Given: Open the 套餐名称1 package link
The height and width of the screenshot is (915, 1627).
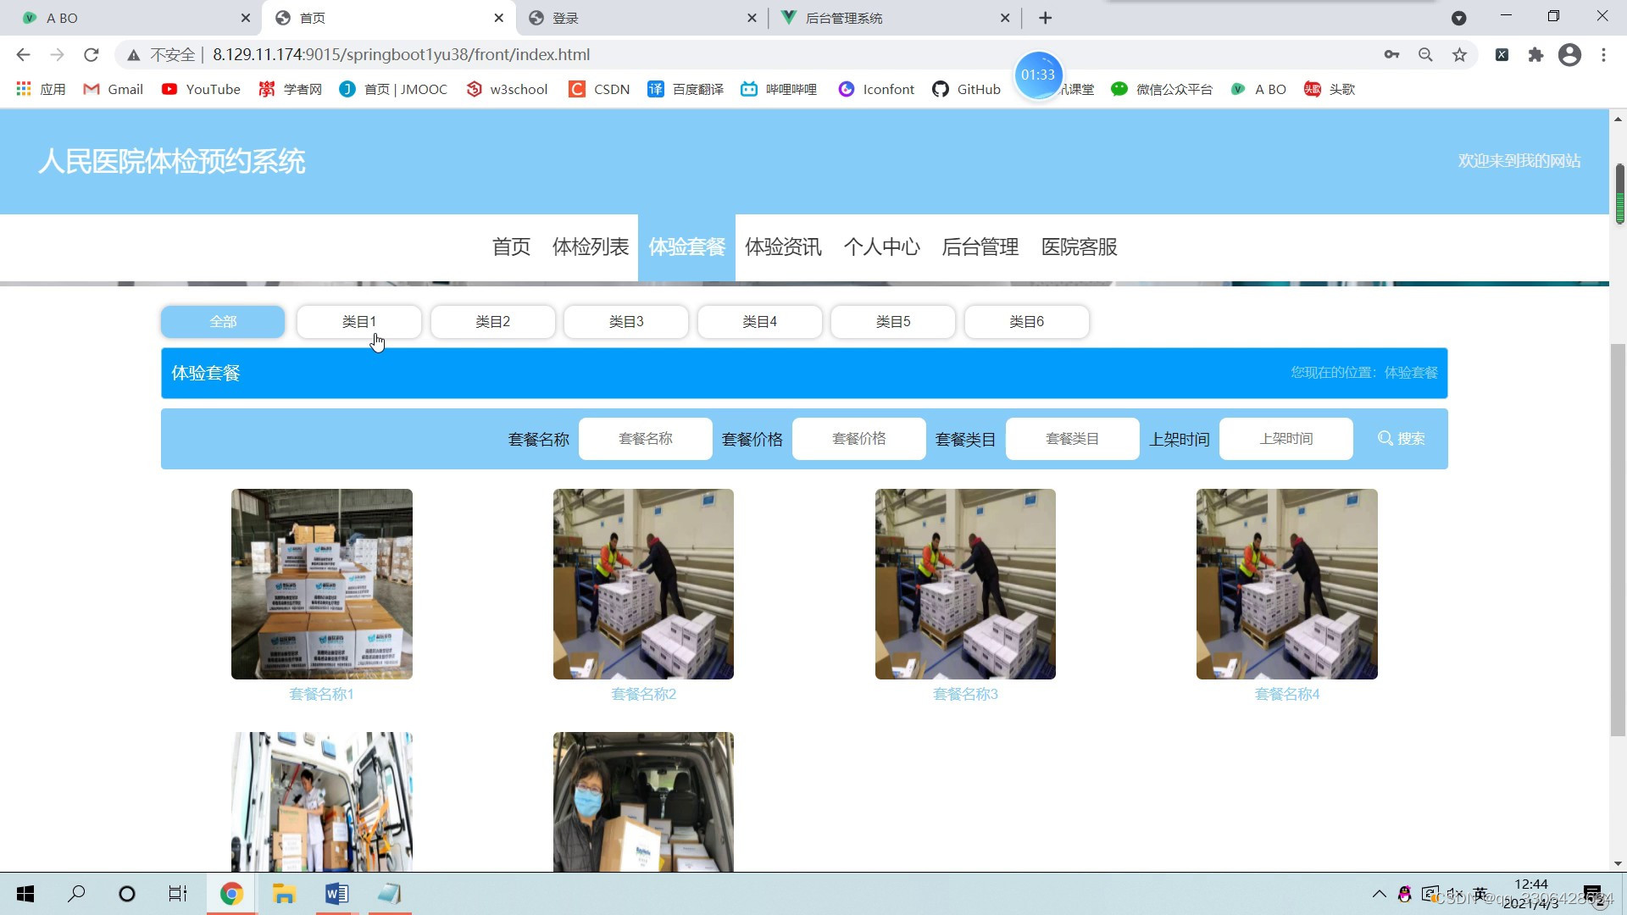Looking at the screenshot, I should pyautogui.click(x=321, y=693).
